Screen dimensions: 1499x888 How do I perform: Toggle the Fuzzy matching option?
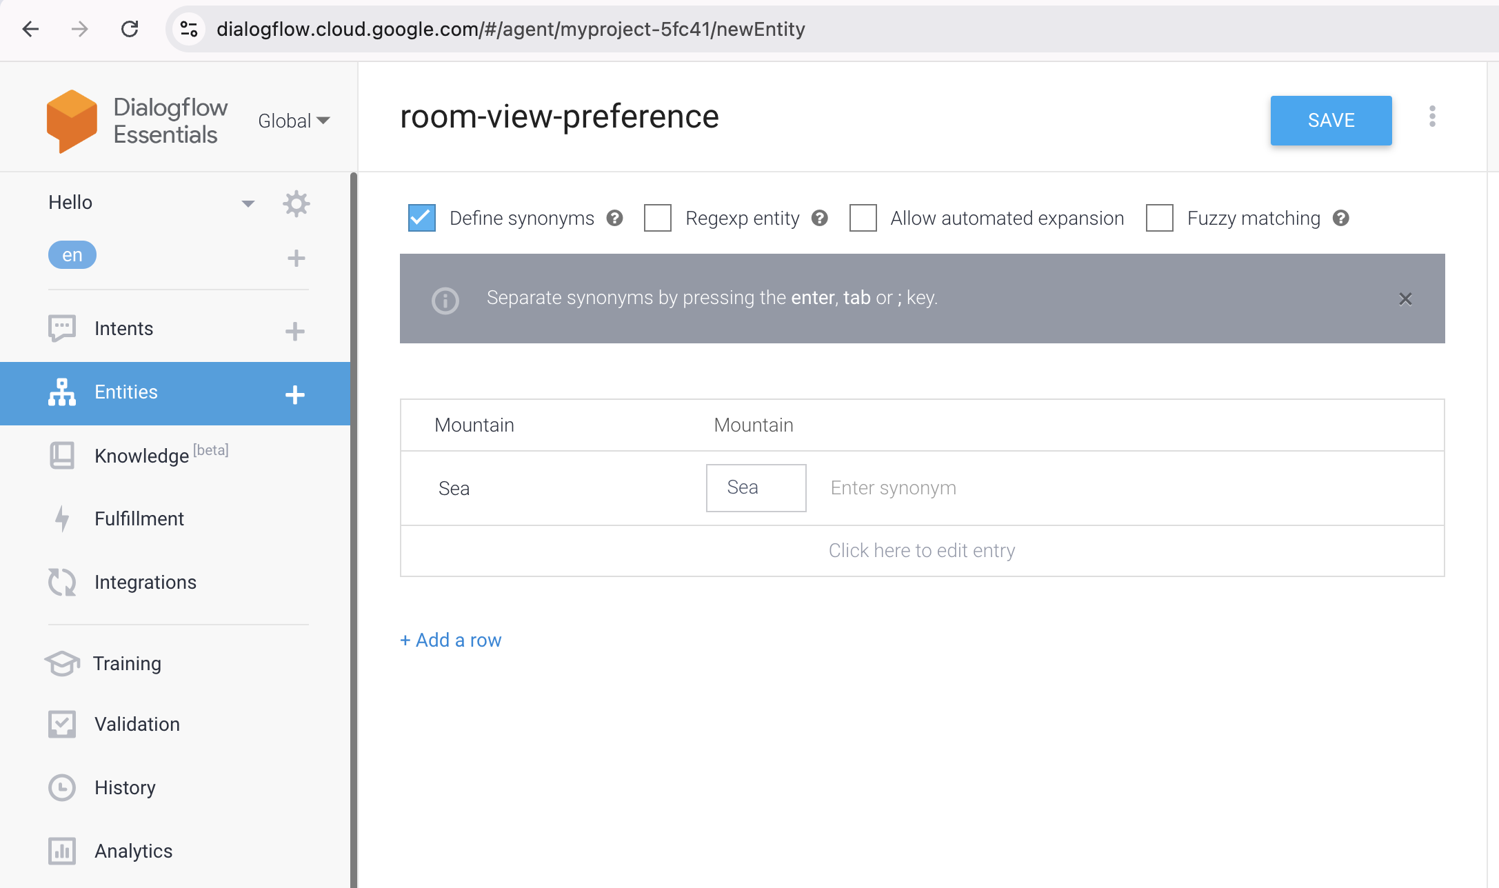(1159, 218)
